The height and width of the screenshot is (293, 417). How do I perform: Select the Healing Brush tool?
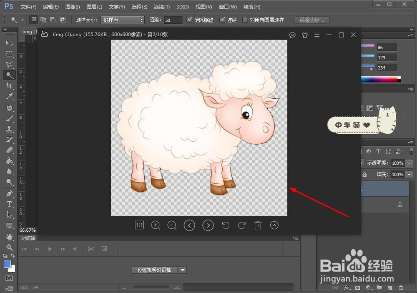point(9,108)
